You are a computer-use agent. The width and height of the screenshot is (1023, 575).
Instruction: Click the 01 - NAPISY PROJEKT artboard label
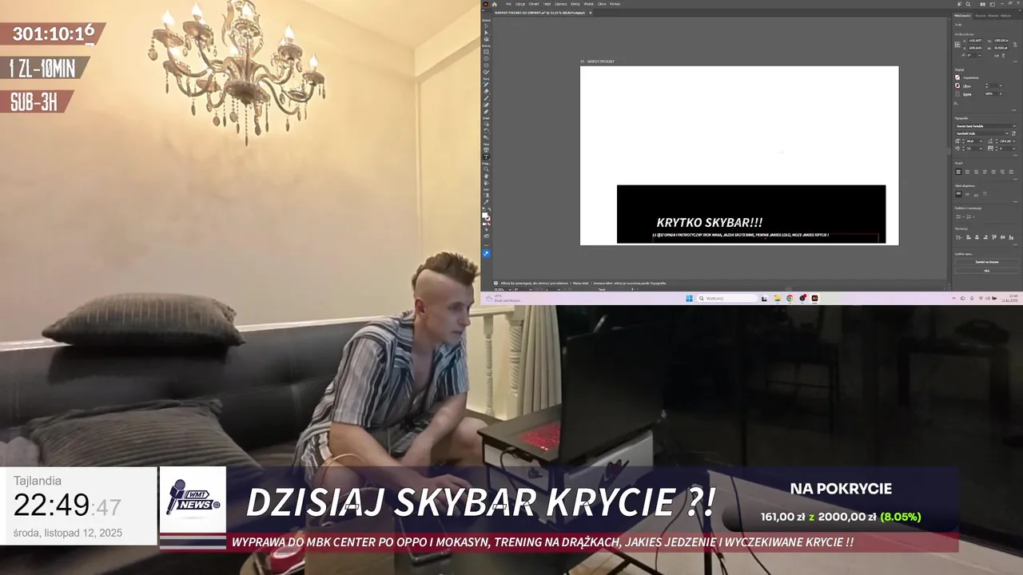(x=597, y=61)
